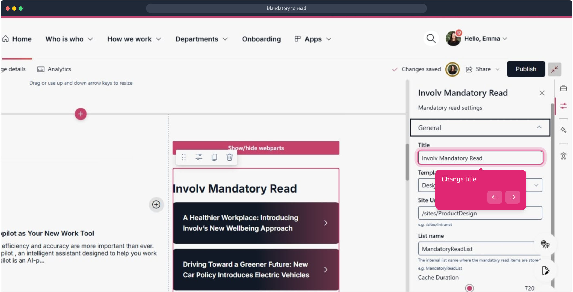Open the page details tab
The height and width of the screenshot is (292, 573).
(13, 69)
